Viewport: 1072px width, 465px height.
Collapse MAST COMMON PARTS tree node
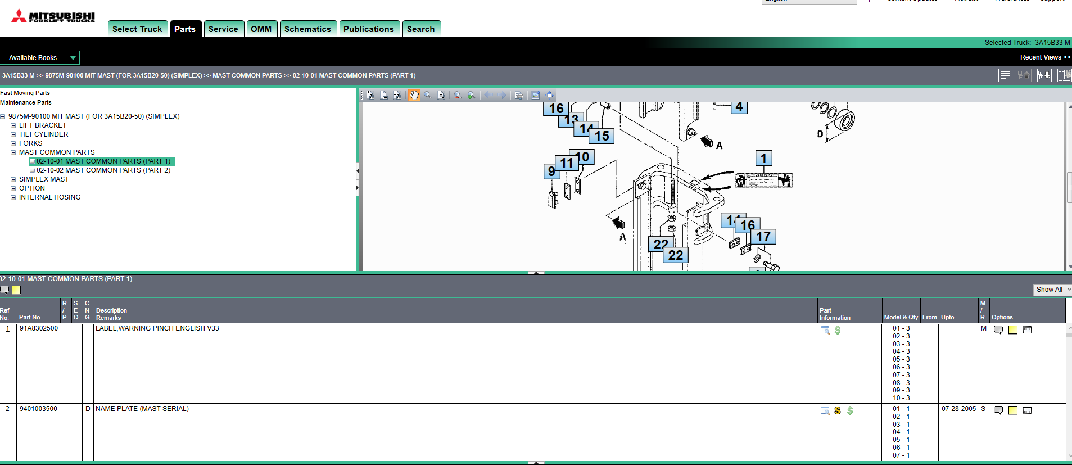click(13, 152)
